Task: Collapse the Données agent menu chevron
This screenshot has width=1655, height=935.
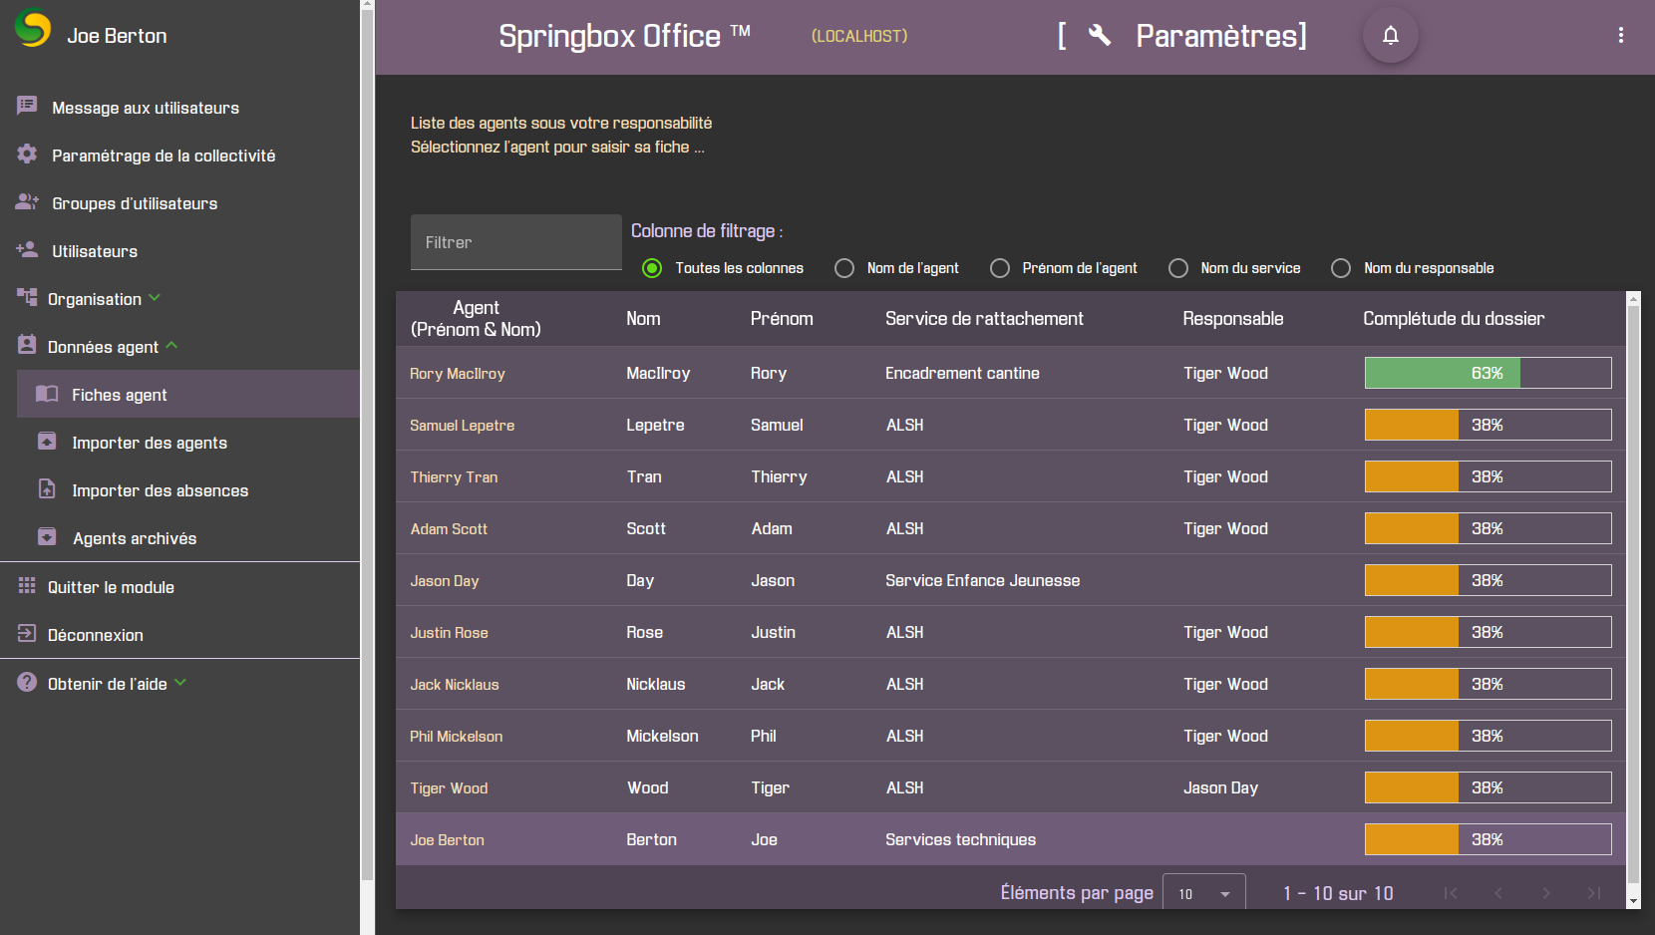Action: click(x=171, y=345)
